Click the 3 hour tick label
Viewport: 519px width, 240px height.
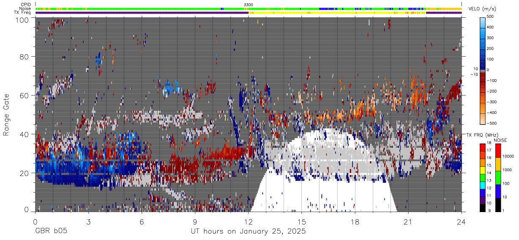coord(88,221)
